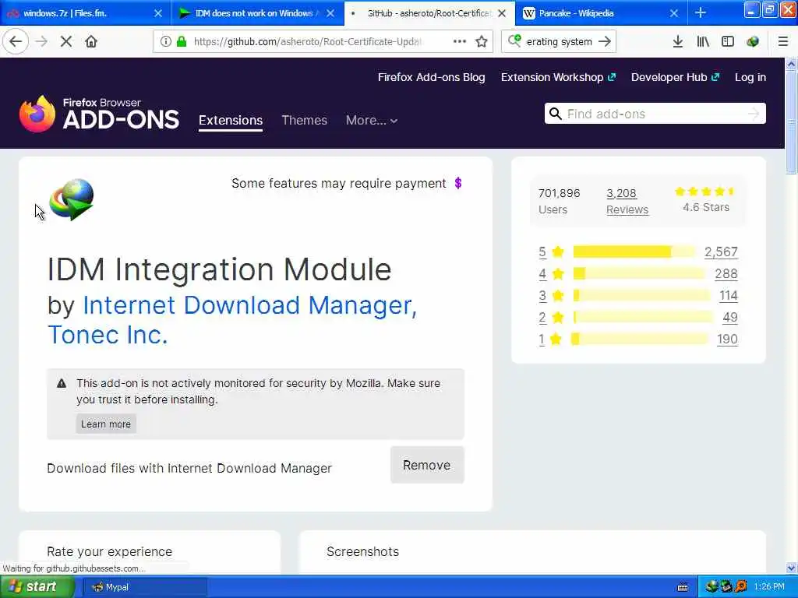Switch to windows.7z Files.fm tab
798x598 pixels.
coord(84,13)
